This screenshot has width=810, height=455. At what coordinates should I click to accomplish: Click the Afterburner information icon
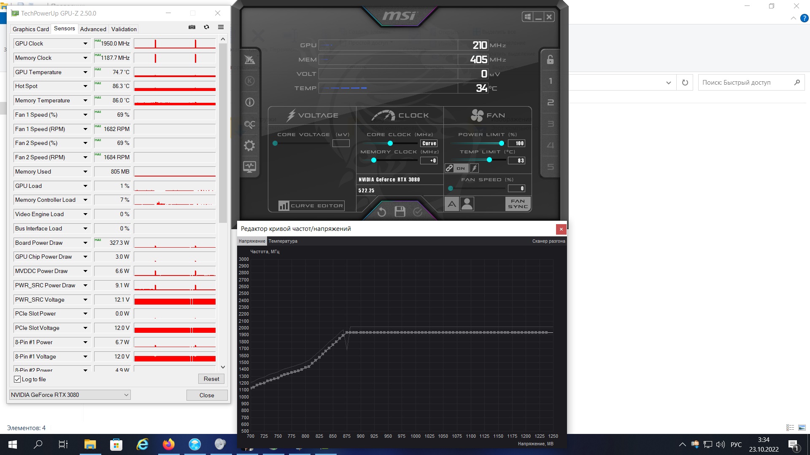(x=249, y=102)
